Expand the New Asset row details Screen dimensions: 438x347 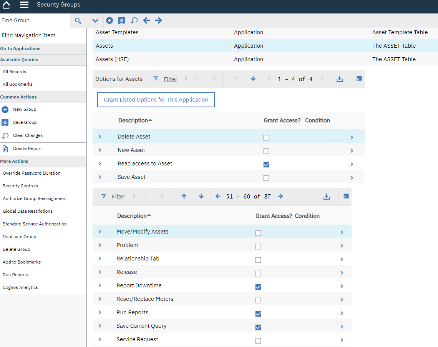100,150
